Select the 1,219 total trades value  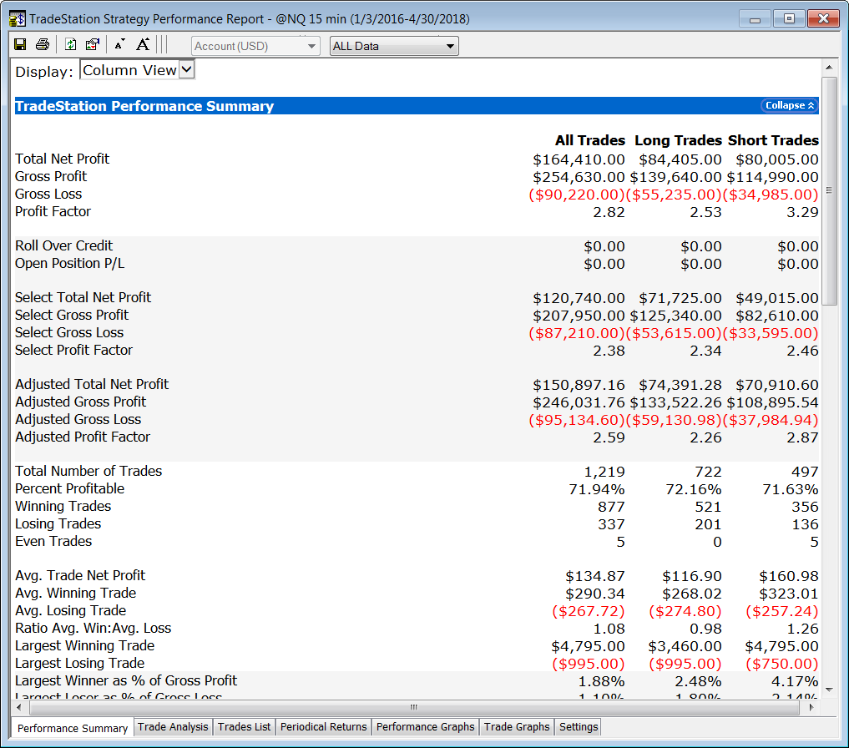coord(604,473)
